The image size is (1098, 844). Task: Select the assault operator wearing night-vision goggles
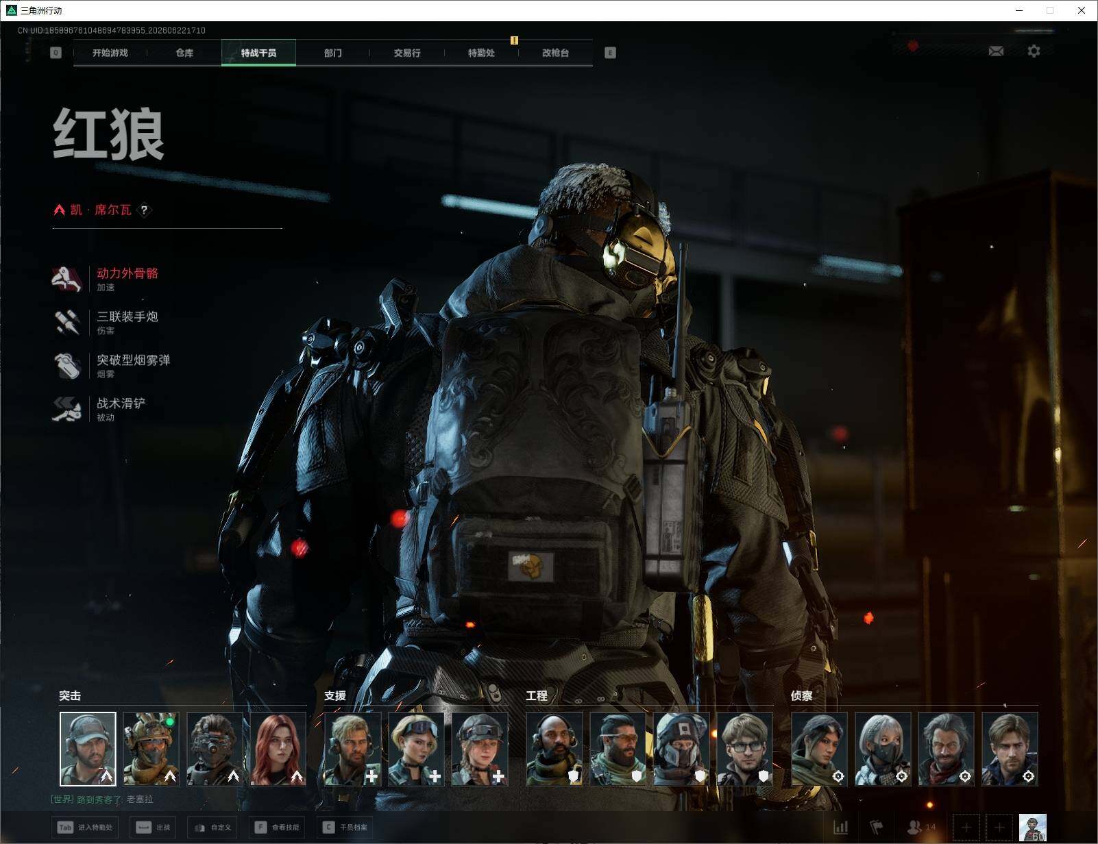[x=215, y=749]
